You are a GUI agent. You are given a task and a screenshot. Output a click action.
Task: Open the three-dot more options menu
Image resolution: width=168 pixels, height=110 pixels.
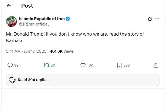157,19
